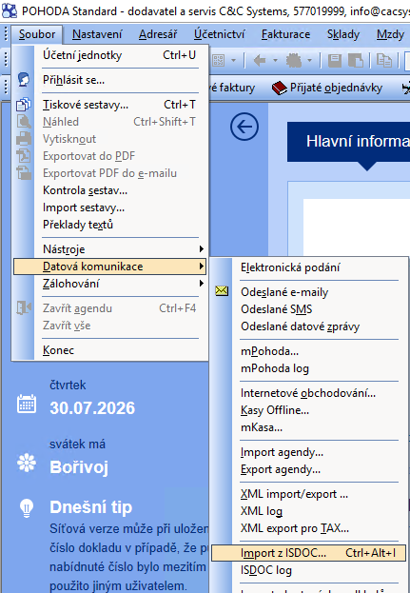
Task: Click the gear cog toolbar icon
Action: 294,60
